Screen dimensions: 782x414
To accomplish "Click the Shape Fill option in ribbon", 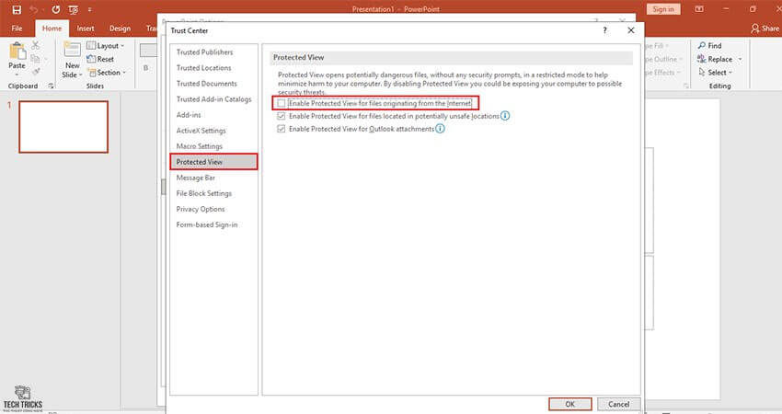I will click(656, 45).
